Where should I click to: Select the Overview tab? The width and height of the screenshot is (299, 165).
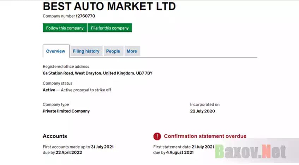pos(56,51)
